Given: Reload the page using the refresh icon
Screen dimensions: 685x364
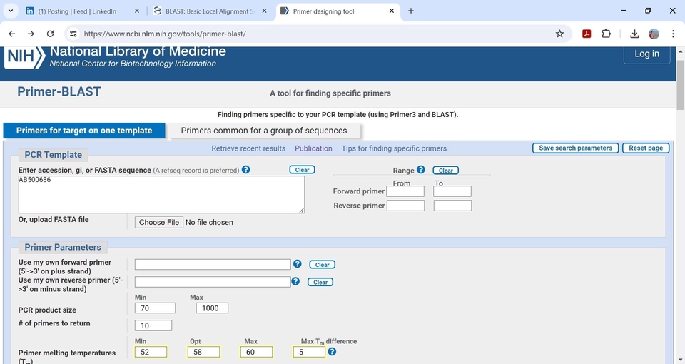Looking at the screenshot, I should [50, 34].
